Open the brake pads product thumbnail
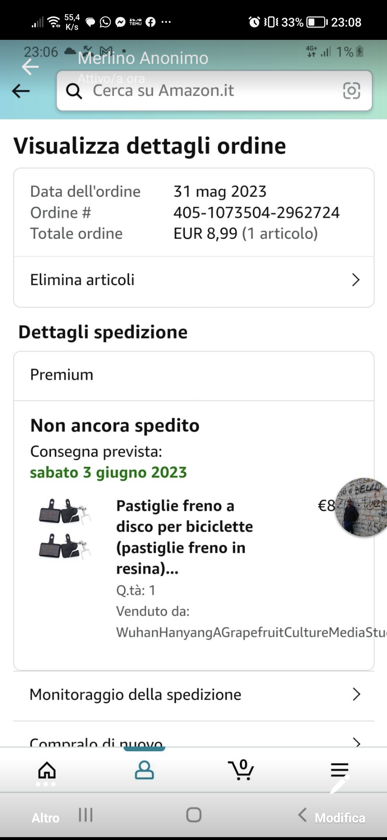Screen dimensions: 387x840 pos(64,528)
